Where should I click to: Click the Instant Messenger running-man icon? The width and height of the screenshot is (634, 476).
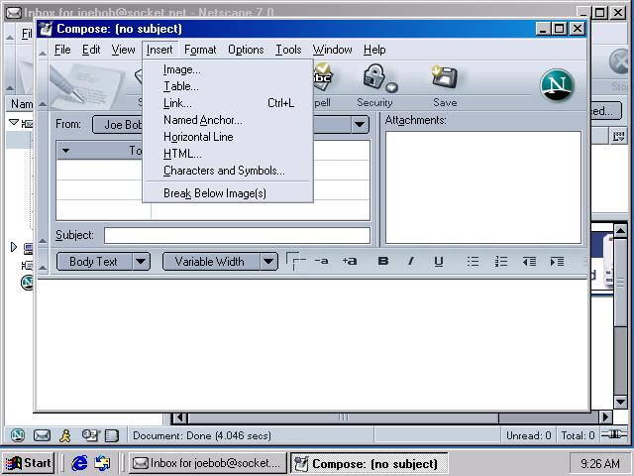(x=65, y=435)
